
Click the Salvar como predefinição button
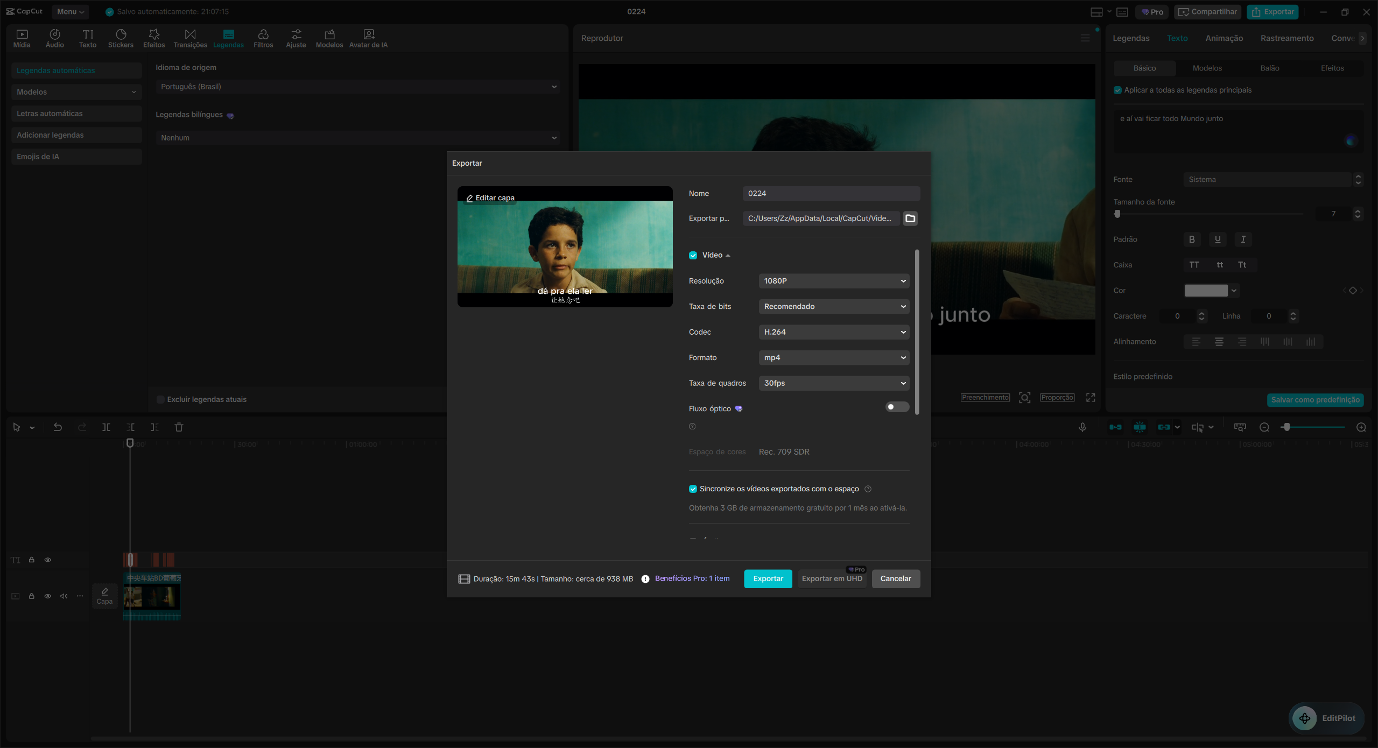[1316, 400]
